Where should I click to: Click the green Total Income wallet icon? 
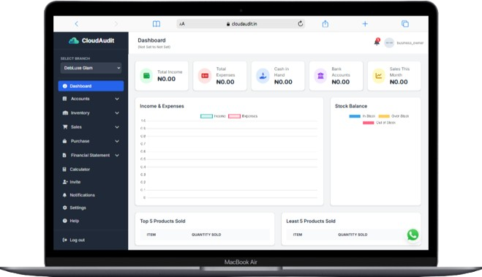(146, 75)
